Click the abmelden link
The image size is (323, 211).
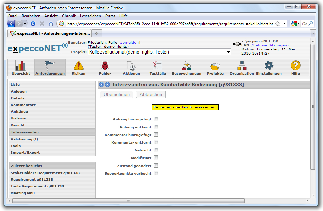(129, 43)
